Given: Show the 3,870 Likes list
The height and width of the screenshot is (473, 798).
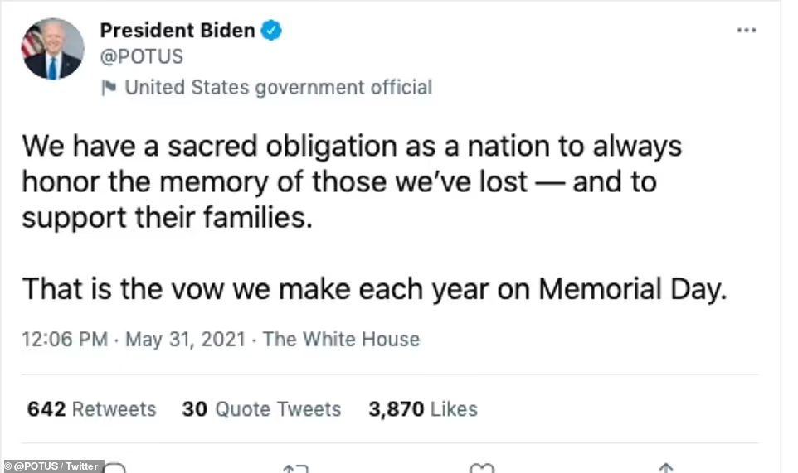Looking at the screenshot, I should point(422,409).
